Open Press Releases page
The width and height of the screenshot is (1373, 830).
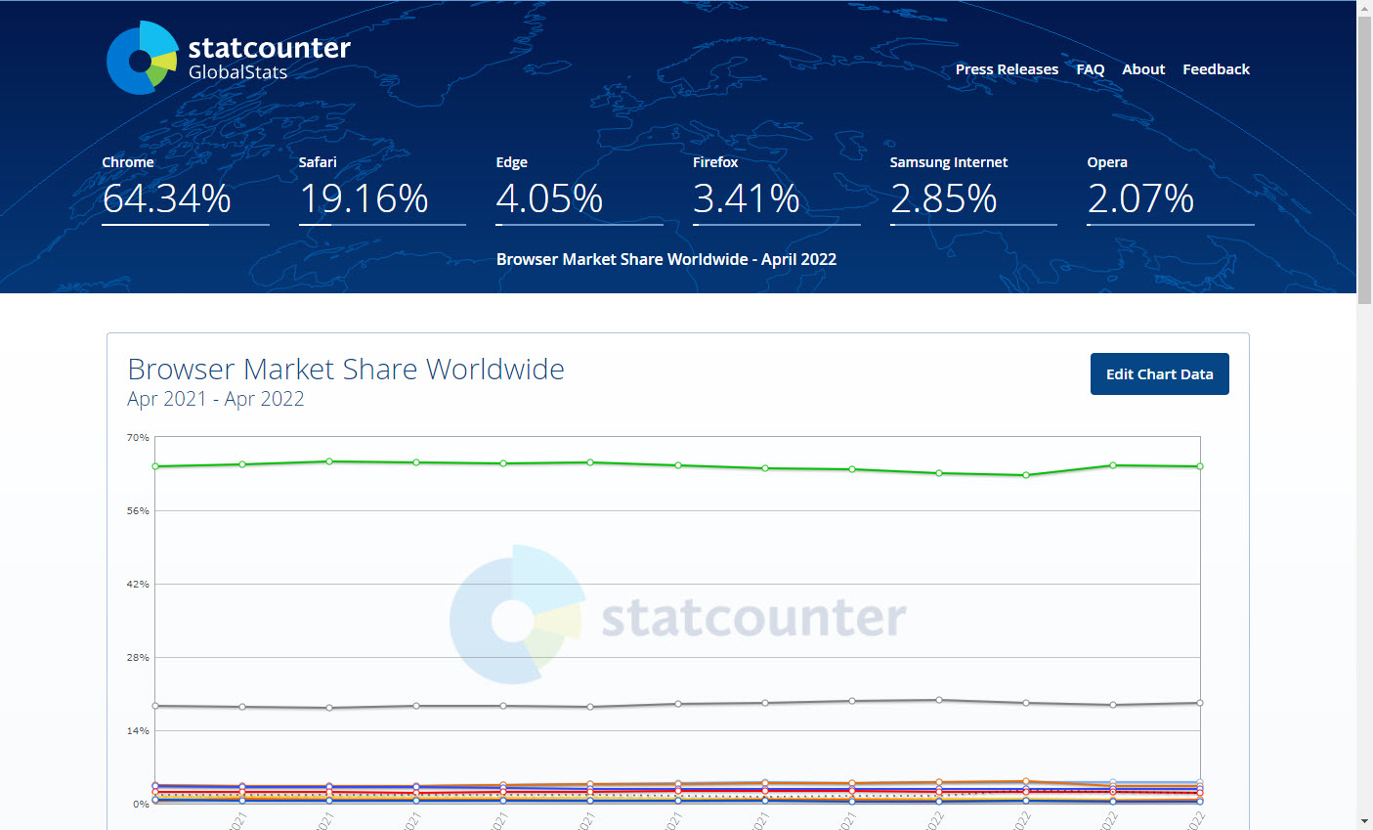(x=1007, y=69)
